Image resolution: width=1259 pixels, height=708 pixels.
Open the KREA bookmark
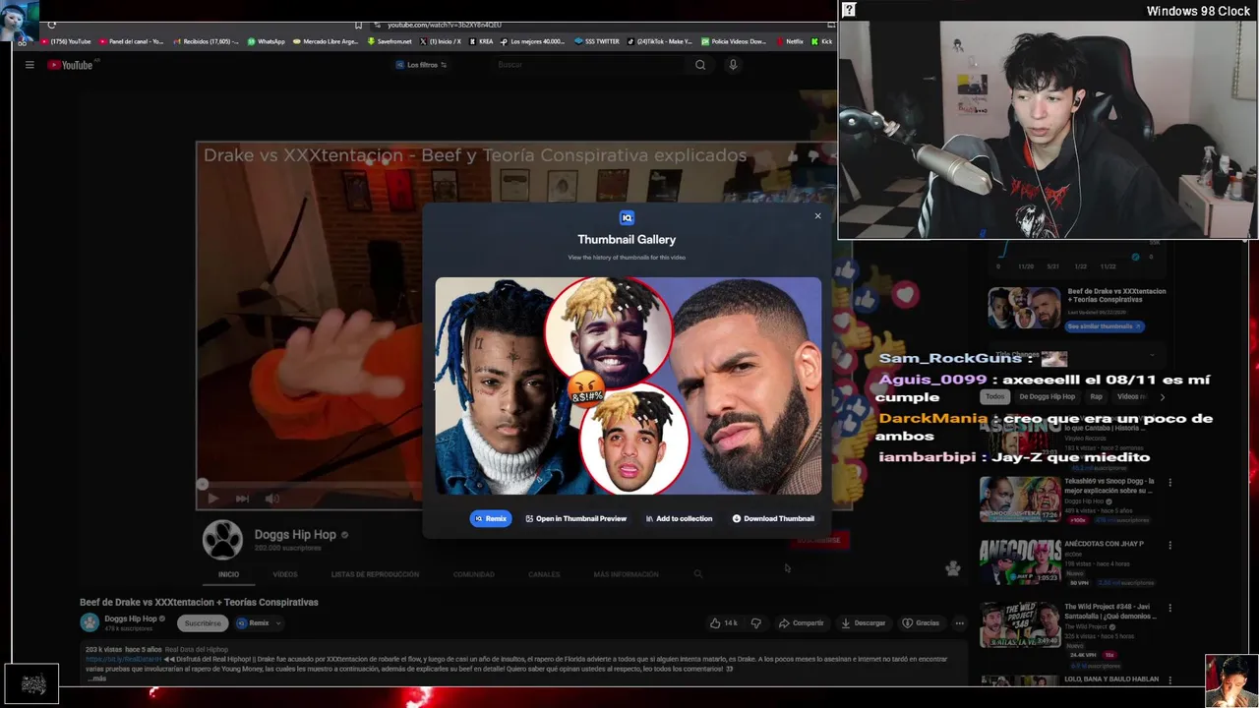[482, 41]
